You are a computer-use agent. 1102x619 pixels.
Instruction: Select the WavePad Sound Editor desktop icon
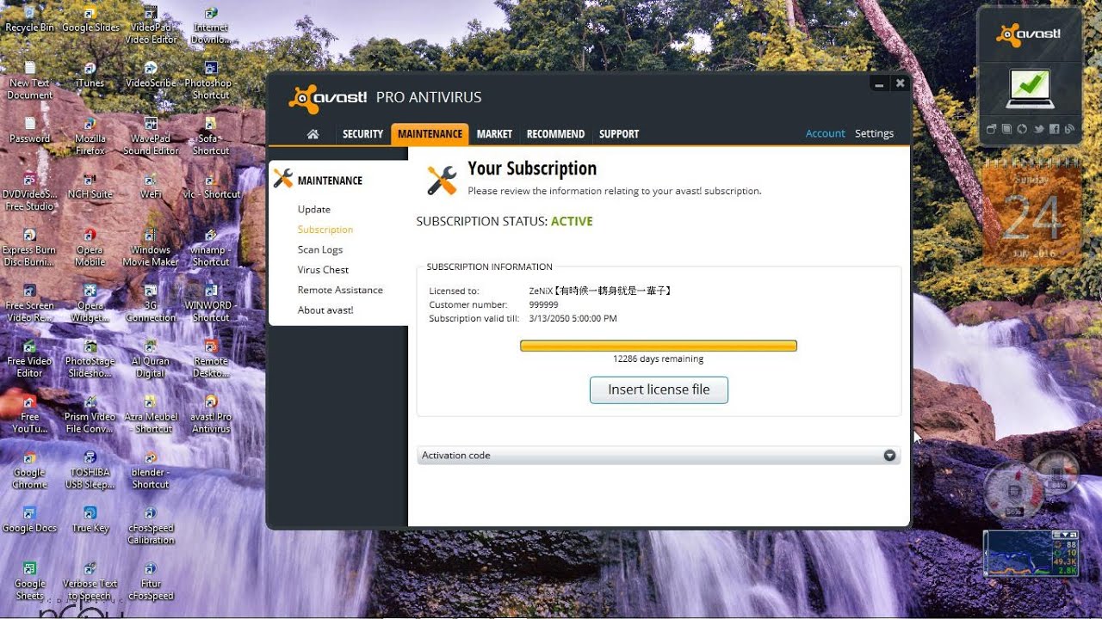click(151, 138)
